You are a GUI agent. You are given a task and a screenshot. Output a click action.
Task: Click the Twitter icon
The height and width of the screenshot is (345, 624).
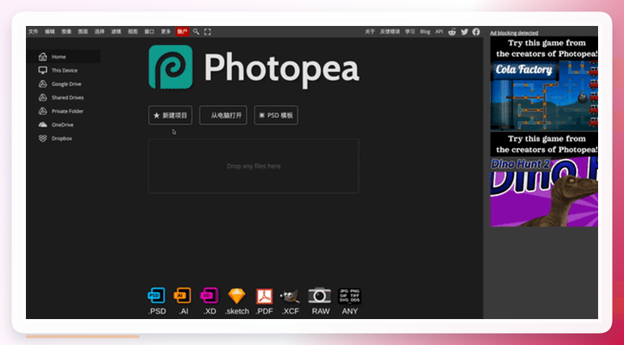pos(465,32)
